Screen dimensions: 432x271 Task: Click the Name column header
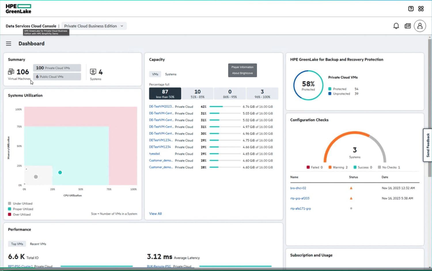point(294,177)
